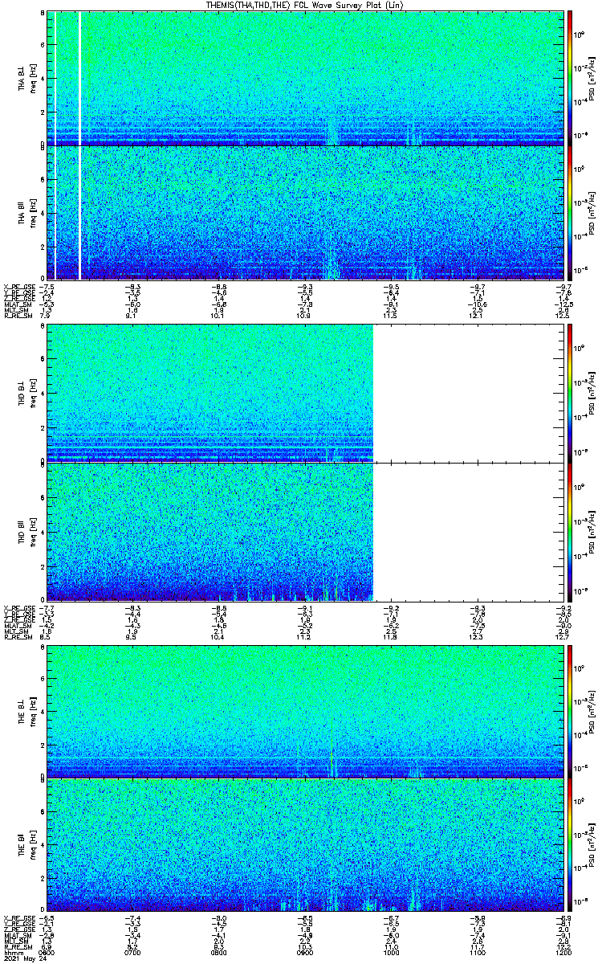Click the THA B∥ spectrogram panel
The width and height of the screenshot is (602, 964).
[304, 212]
